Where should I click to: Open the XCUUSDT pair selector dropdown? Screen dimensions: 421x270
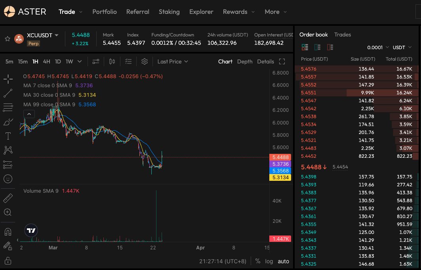tap(43, 35)
